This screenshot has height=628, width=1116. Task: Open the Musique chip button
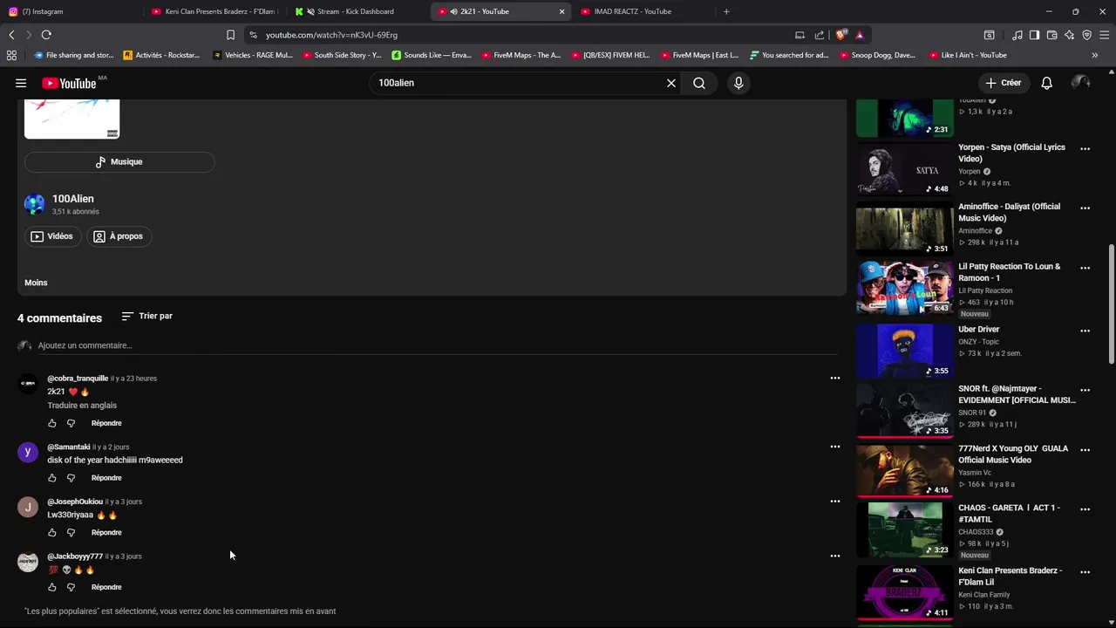pos(119,161)
